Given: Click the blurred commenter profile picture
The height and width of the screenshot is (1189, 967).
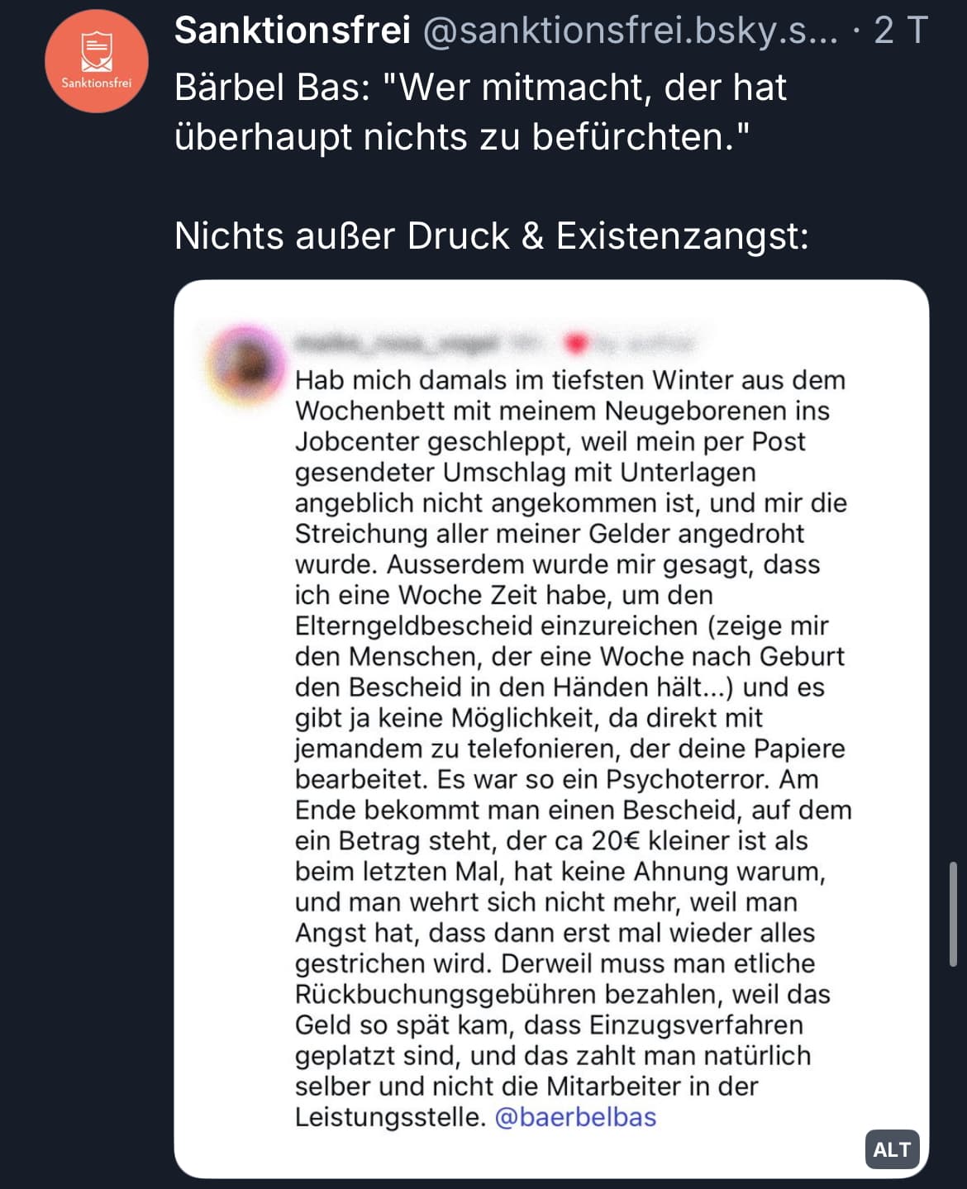Looking at the screenshot, I should [247, 364].
